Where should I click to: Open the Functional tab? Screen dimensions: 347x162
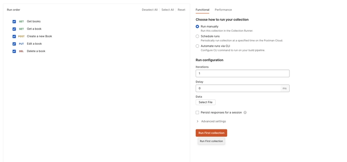(203, 10)
